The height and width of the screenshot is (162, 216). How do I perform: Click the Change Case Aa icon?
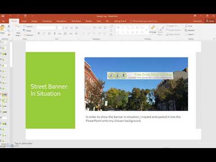(x=71, y=34)
